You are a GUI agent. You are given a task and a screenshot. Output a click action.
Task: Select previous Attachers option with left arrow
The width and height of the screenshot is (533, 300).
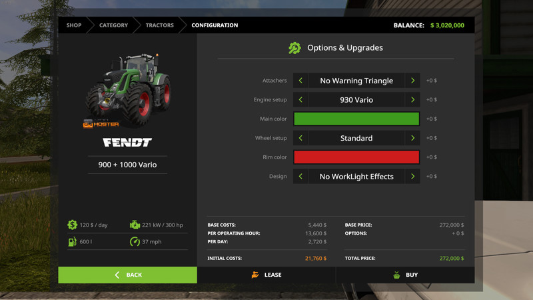(x=300, y=81)
